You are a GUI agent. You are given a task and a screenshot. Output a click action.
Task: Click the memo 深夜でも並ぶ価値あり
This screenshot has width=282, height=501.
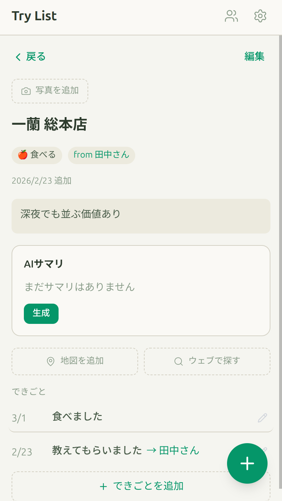pos(141,216)
